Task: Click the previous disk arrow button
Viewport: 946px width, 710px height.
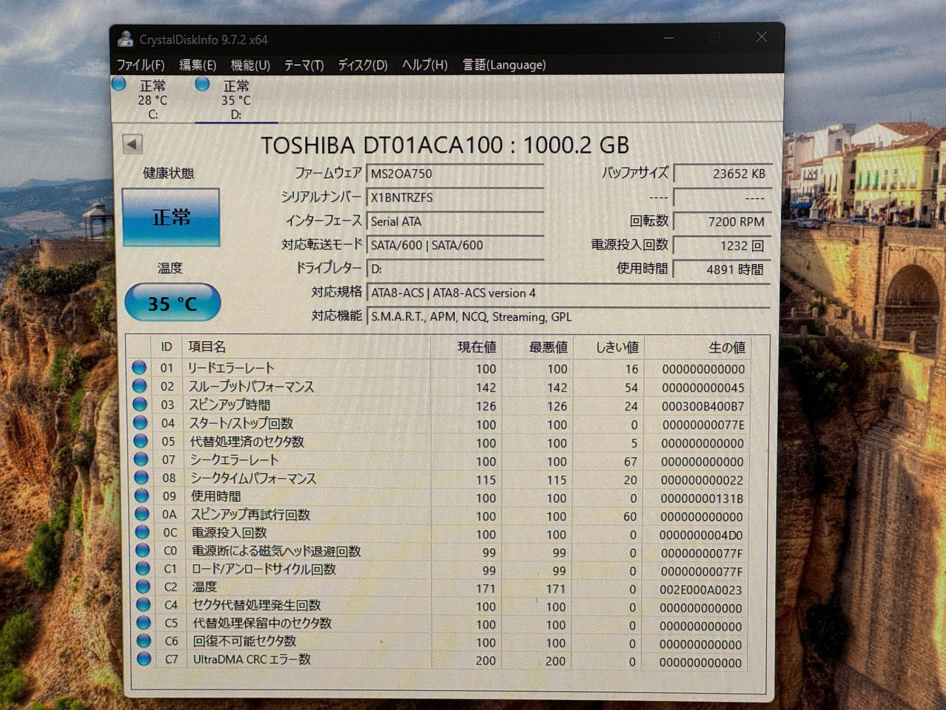Action: coord(132,144)
